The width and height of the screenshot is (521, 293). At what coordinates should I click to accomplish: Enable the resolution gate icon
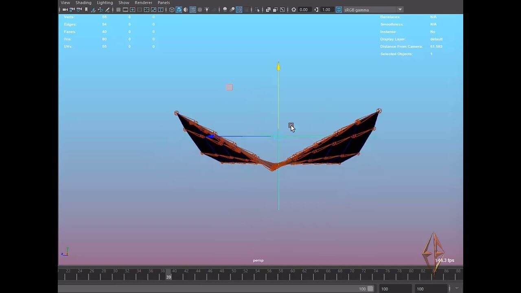click(x=132, y=10)
